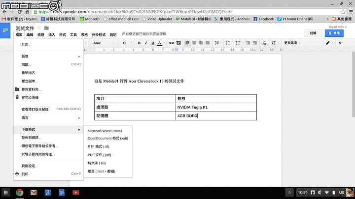
Task: Click the browser reload button
Action: pos(19,12)
